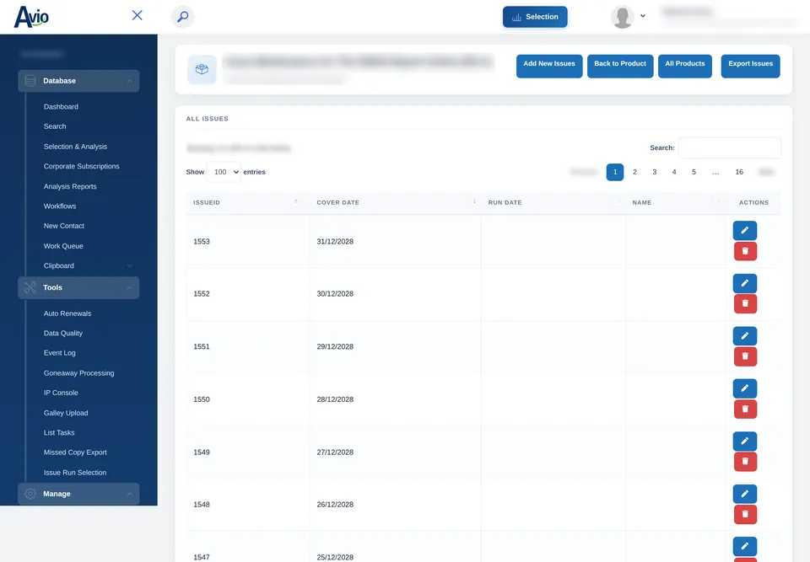This screenshot has height=562, width=810.
Task: Sort by ISSUEID column
Action: pyautogui.click(x=247, y=202)
